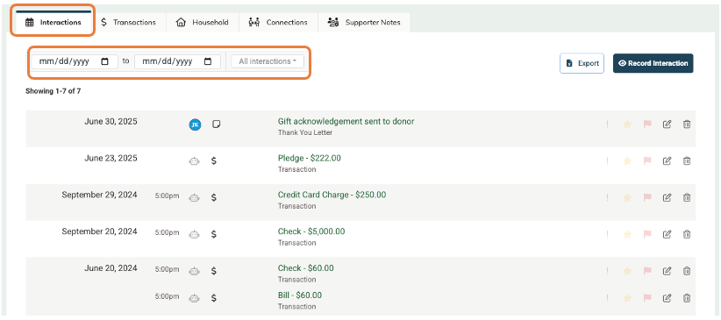Image resolution: width=721 pixels, height=320 pixels.
Task: Edit the Check - $5,000.00 interaction
Action: tap(667, 234)
